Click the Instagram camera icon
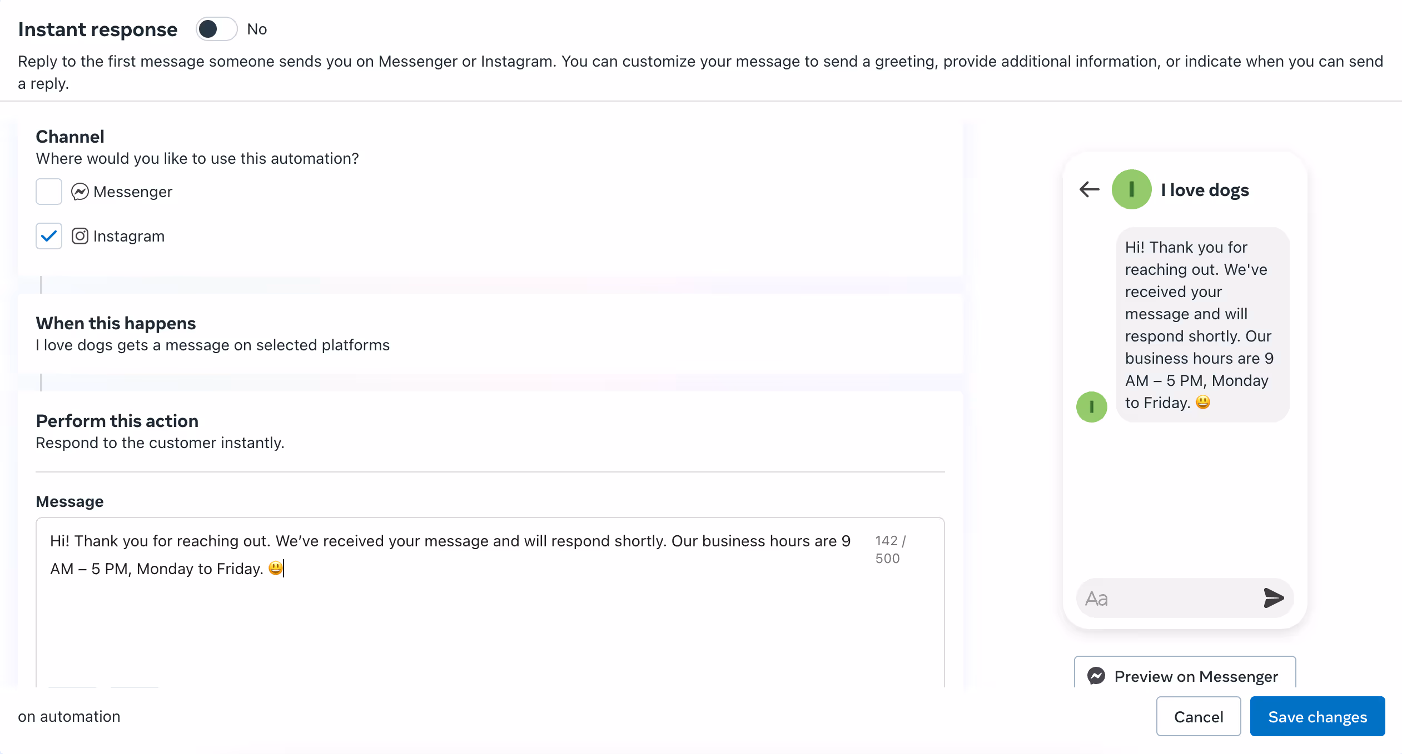The height and width of the screenshot is (754, 1402). tap(80, 236)
